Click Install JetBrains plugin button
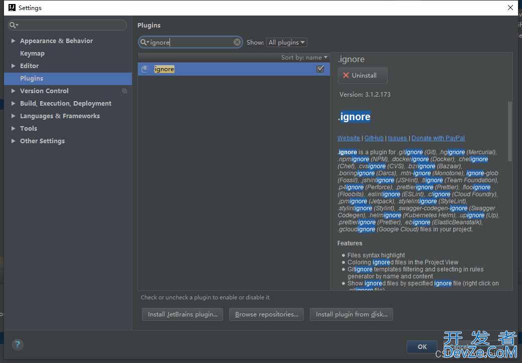 click(183, 314)
